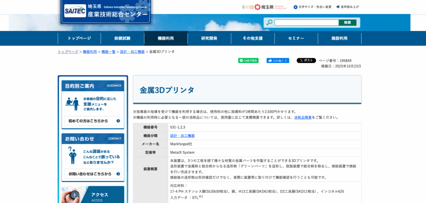Click the question-mark person contact illustration

(x=72, y=155)
